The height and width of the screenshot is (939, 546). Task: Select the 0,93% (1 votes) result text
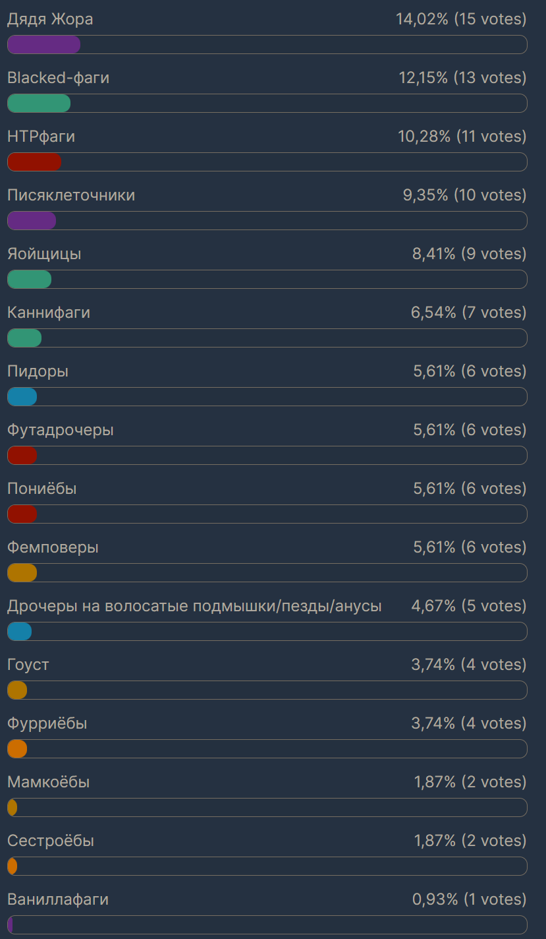tap(469, 900)
